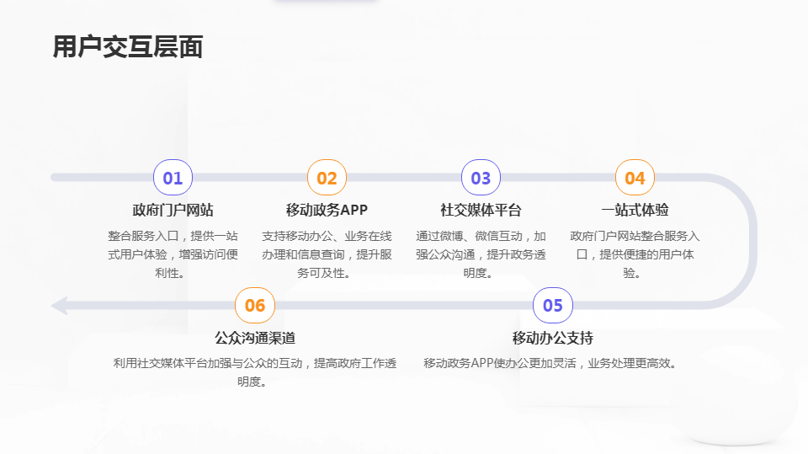Click the 04 step circle
This screenshot has width=808, height=454.
click(x=635, y=178)
